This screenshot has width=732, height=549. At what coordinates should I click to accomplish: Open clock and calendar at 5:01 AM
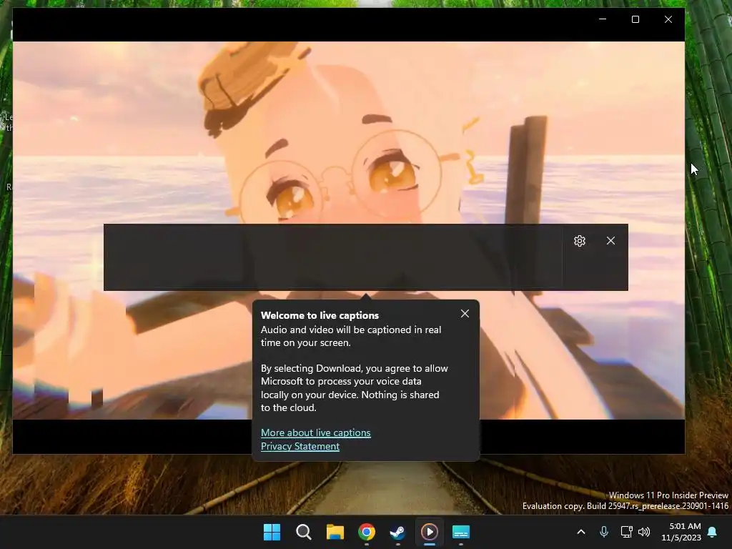click(681, 532)
